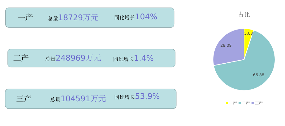Image resolution: width=285 pixels, height=126 pixels.
Task: Click the teal legend swatch
Action: (x=239, y=103)
